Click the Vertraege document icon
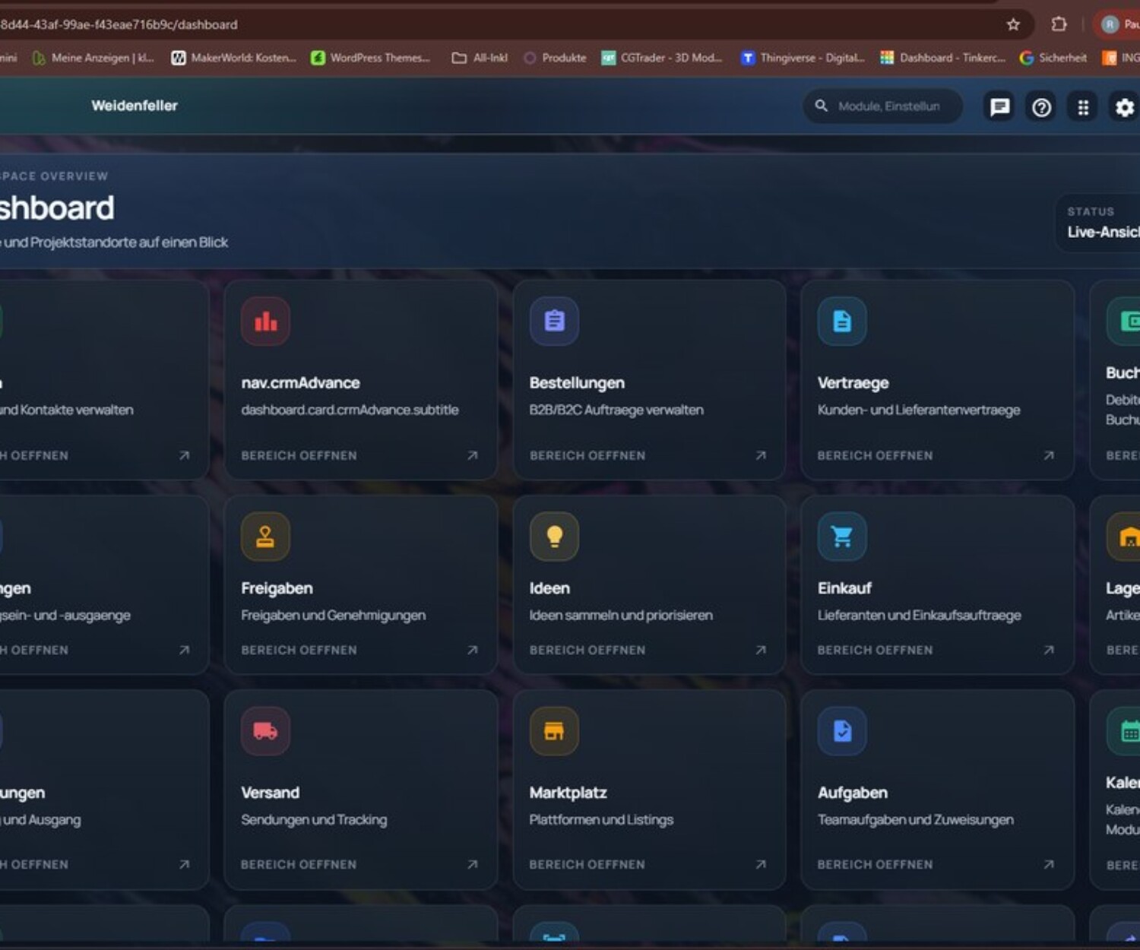This screenshot has width=1140, height=950. (842, 321)
